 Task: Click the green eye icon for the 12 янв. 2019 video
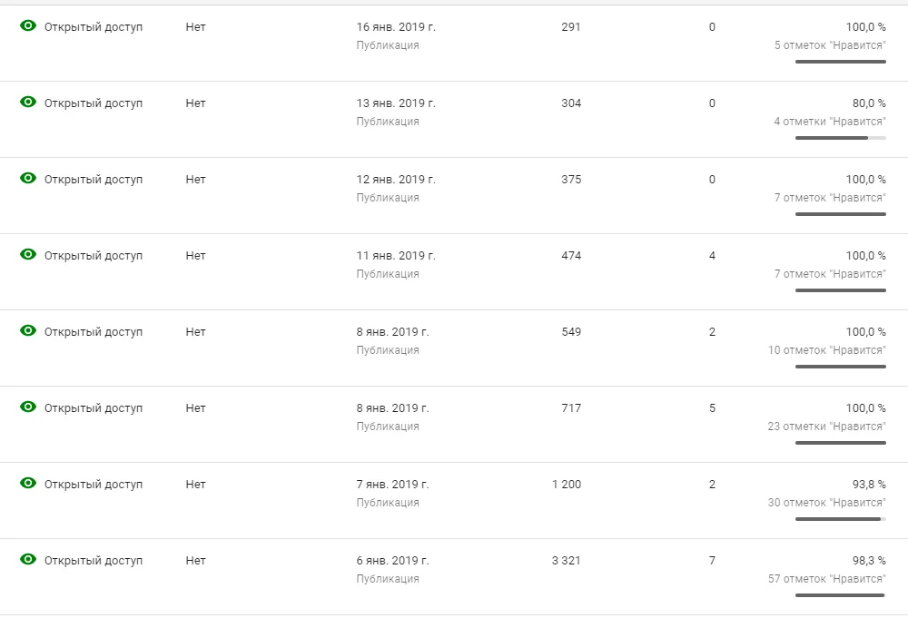28,179
